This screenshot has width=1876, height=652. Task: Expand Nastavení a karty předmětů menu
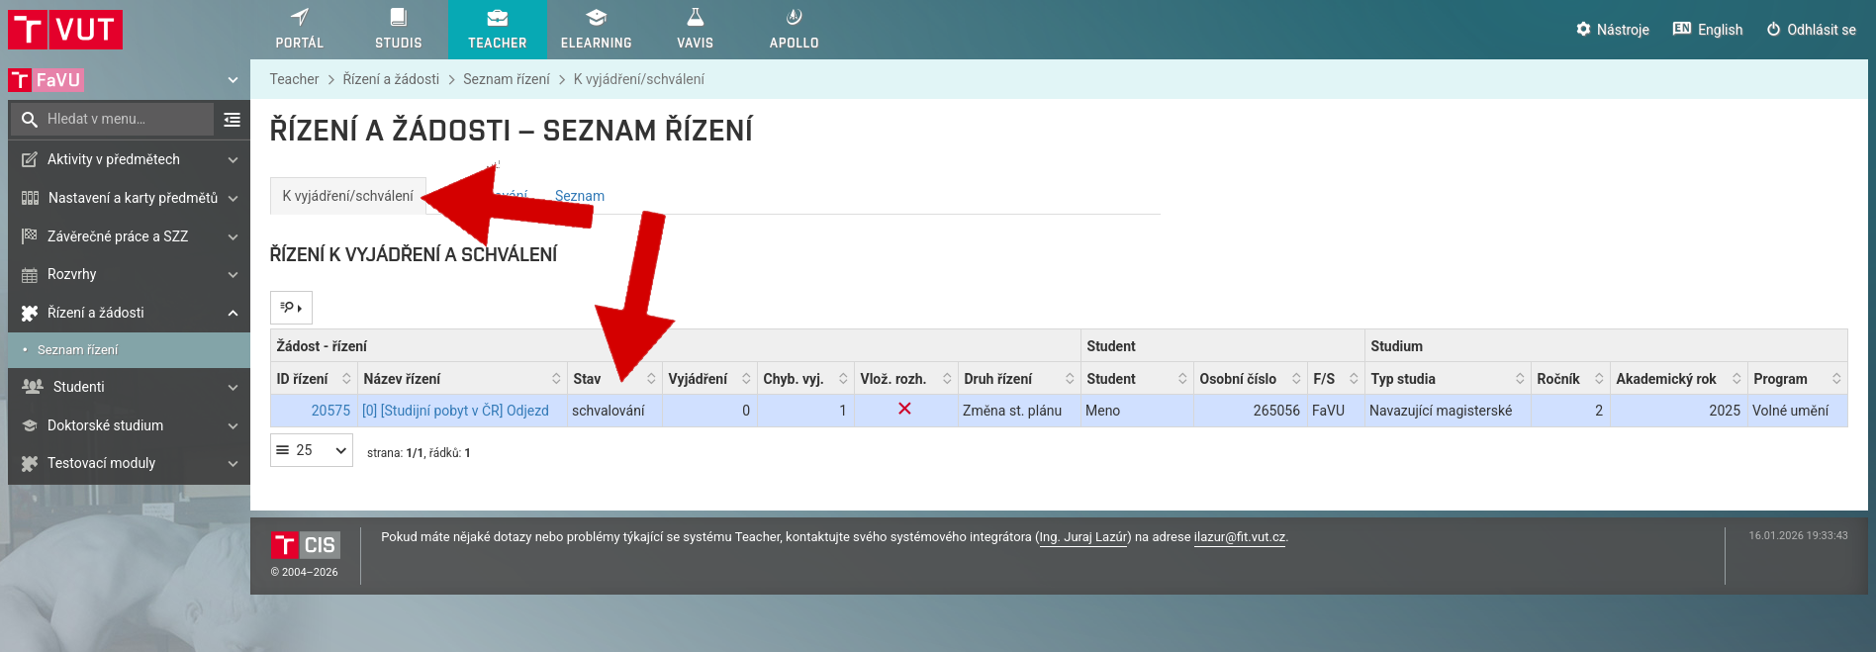(129, 198)
